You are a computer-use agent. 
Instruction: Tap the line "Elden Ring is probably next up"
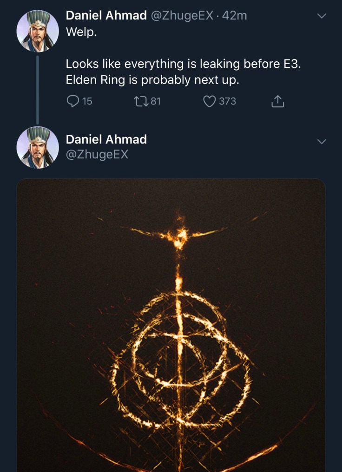coord(152,80)
